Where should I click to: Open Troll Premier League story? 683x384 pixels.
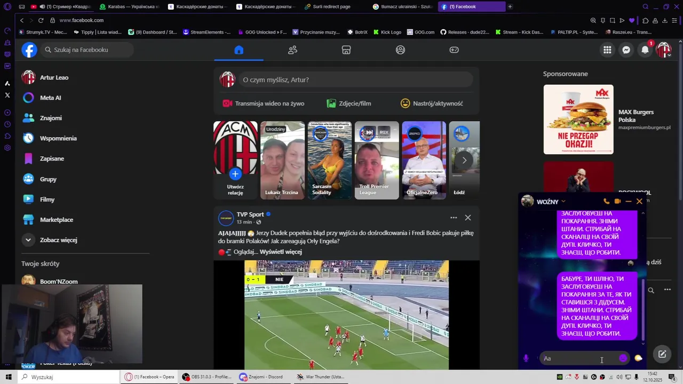(x=377, y=160)
